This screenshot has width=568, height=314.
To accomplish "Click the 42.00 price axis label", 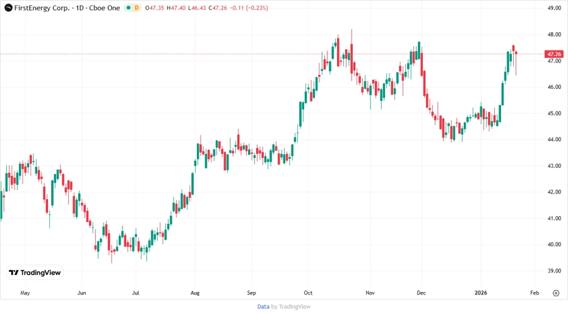I will [554, 192].
